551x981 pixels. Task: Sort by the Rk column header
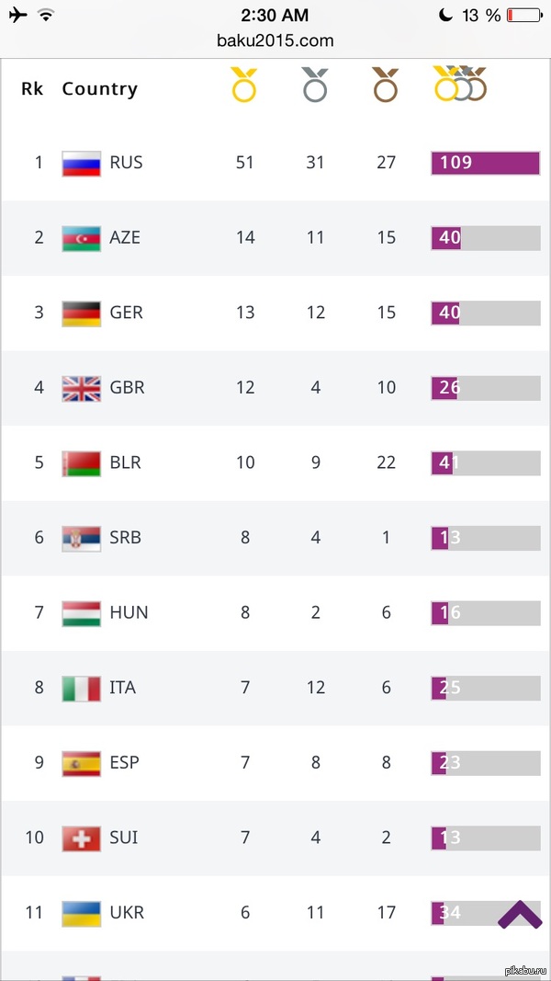pyautogui.click(x=32, y=89)
